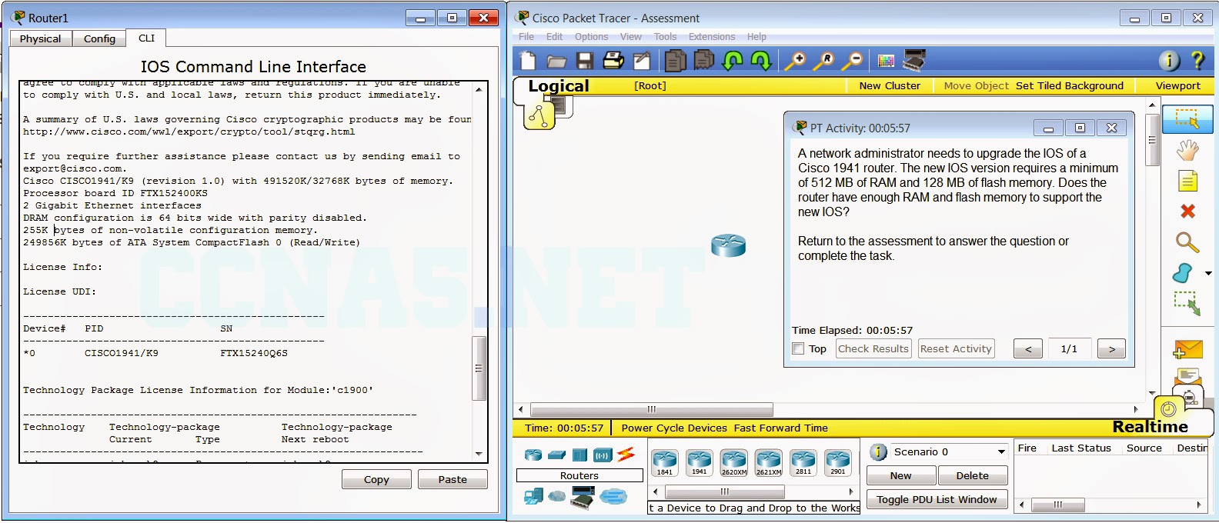
Task: Choose the Routers device category icon
Action: click(x=533, y=455)
